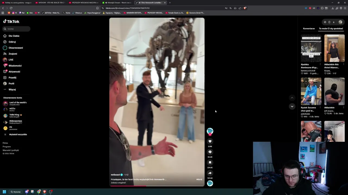Open the mrbeast username on the video caption
Image resolution: width=348 pixels, height=195 pixels.
[115, 175]
